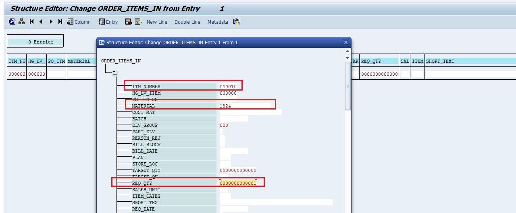516x213 pixels.
Task: Click the REQ_QTY value field
Action: coord(238,183)
